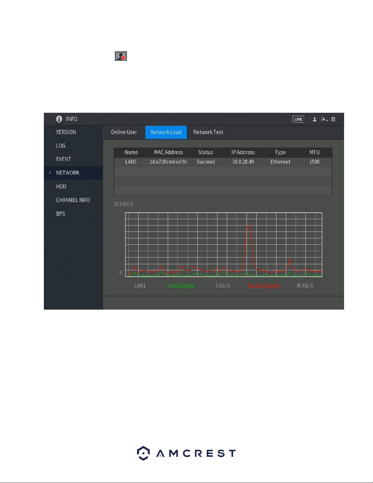Open VERSION in the sidebar
Viewport: 373px width, 483px height.
click(66, 132)
